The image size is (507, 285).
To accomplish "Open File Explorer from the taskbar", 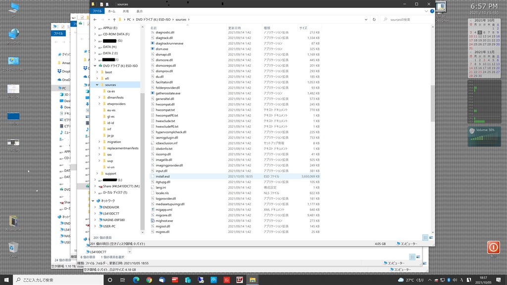I will click(253, 280).
